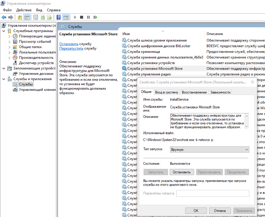
Task: Collapse the Службы и приложения node
Action: point(4,79)
